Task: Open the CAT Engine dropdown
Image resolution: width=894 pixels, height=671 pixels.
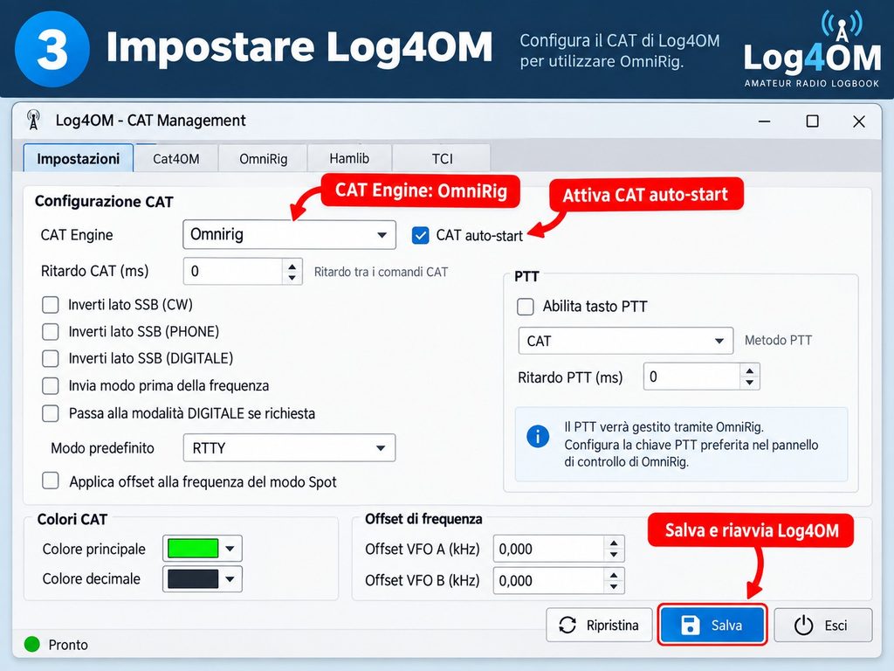Action: tap(289, 234)
